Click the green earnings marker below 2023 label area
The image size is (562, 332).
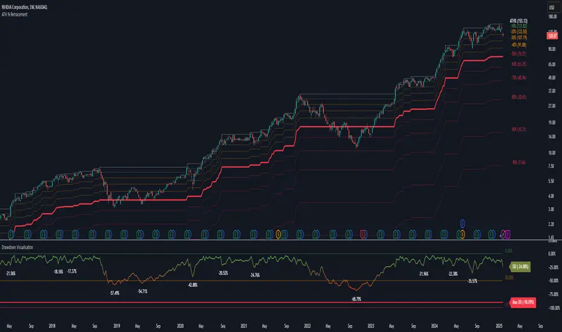[x=380, y=235]
